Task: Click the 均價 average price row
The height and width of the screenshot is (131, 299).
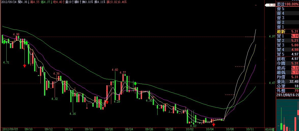Action: (288, 77)
